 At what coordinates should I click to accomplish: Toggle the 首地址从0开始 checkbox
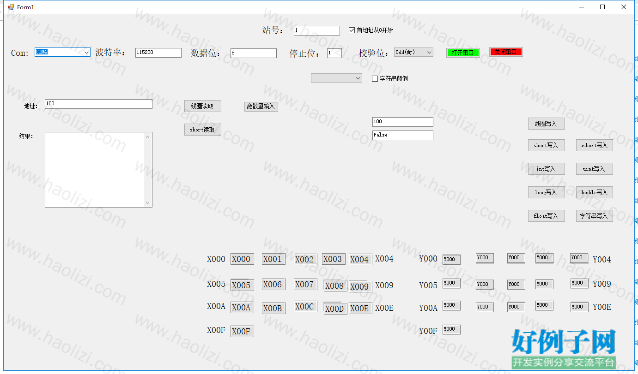click(x=371, y=30)
